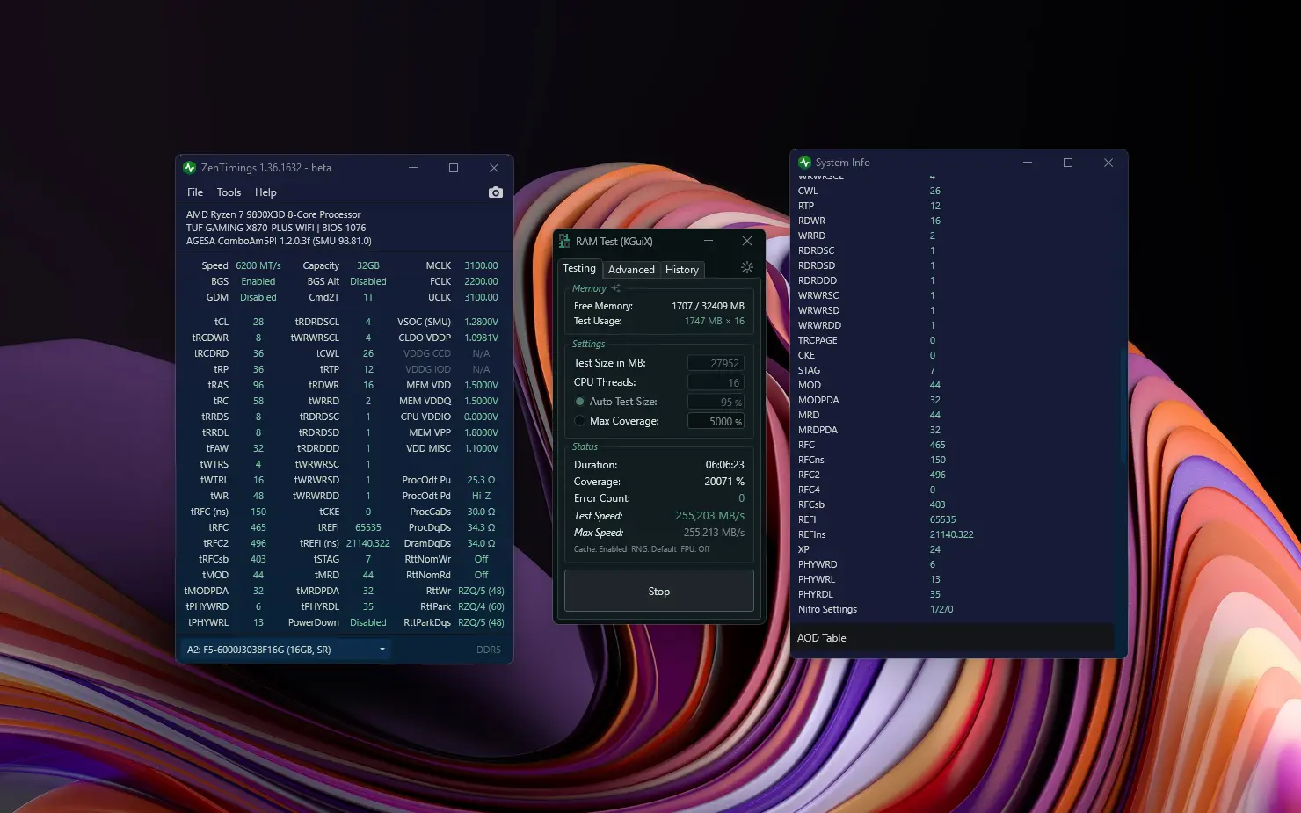The height and width of the screenshot is (813, 1301).
Task: Click the PHYRDL value 35 in System Info
Action: [935, 594]
